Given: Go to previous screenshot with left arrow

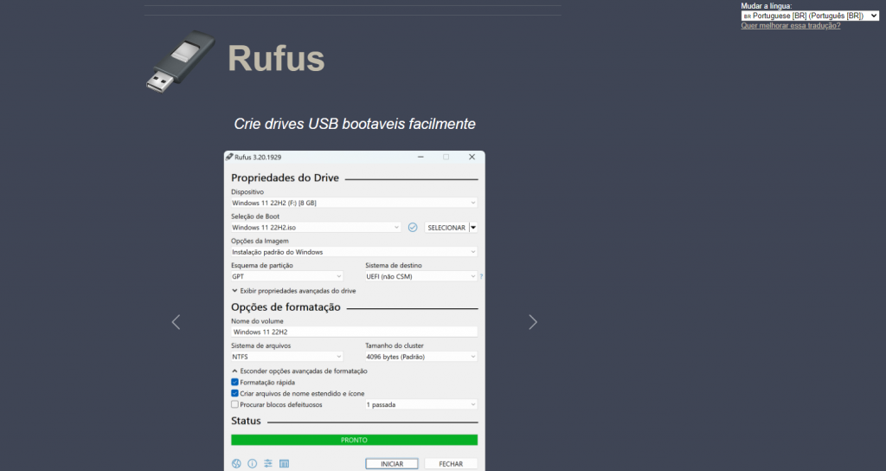Looking at the screenshot, I should pos(176,322).
